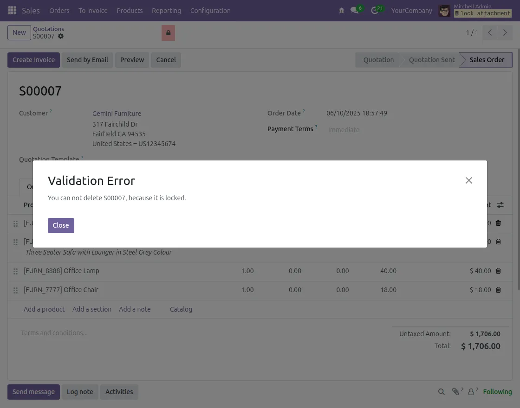Click the Create Invoice button
Image resolution: width=520 pixels, height=408 pixels.
point(33,60)
